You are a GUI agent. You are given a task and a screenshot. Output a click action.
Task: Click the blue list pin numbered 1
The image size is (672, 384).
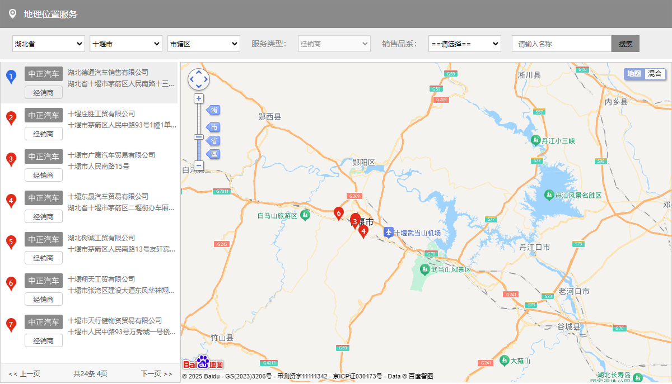11,77
